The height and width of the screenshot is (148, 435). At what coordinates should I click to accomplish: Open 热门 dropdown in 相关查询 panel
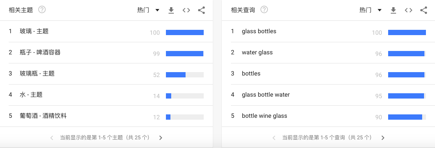tap(371, 10)
